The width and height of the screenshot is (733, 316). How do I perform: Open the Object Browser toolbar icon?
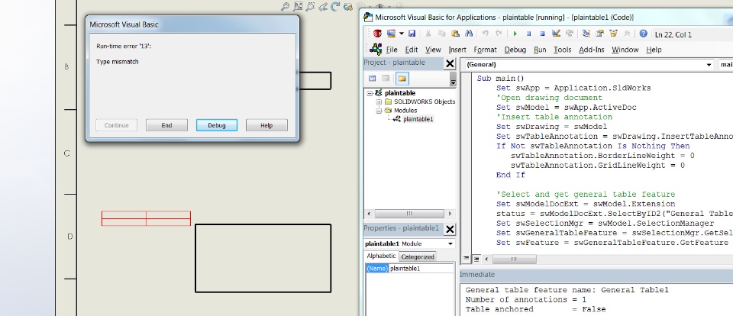[613, 34]
